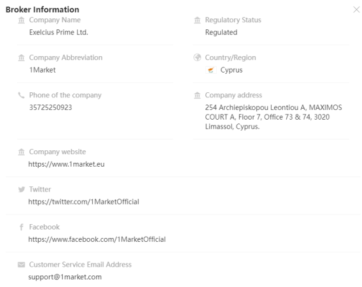Click the Company Abbreviation icon

click(22, 58)
